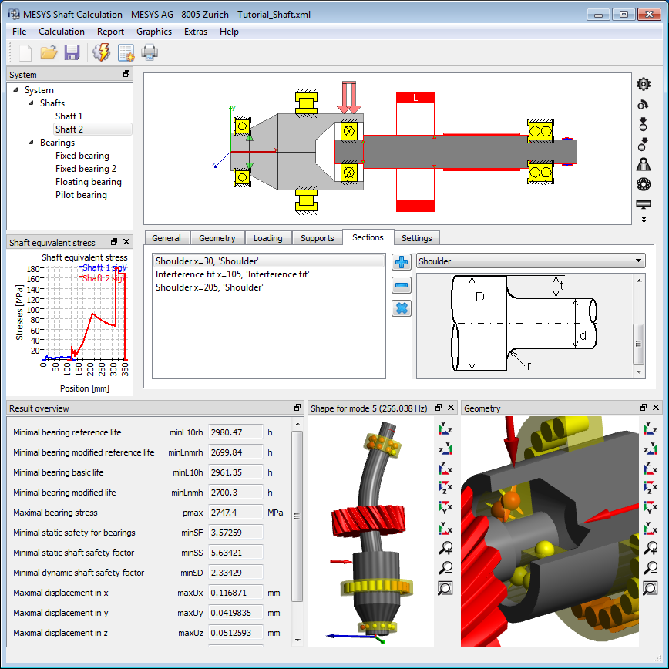Switch to the Loading tab
Screen dimensions: 669x669
tap(267, 238)
